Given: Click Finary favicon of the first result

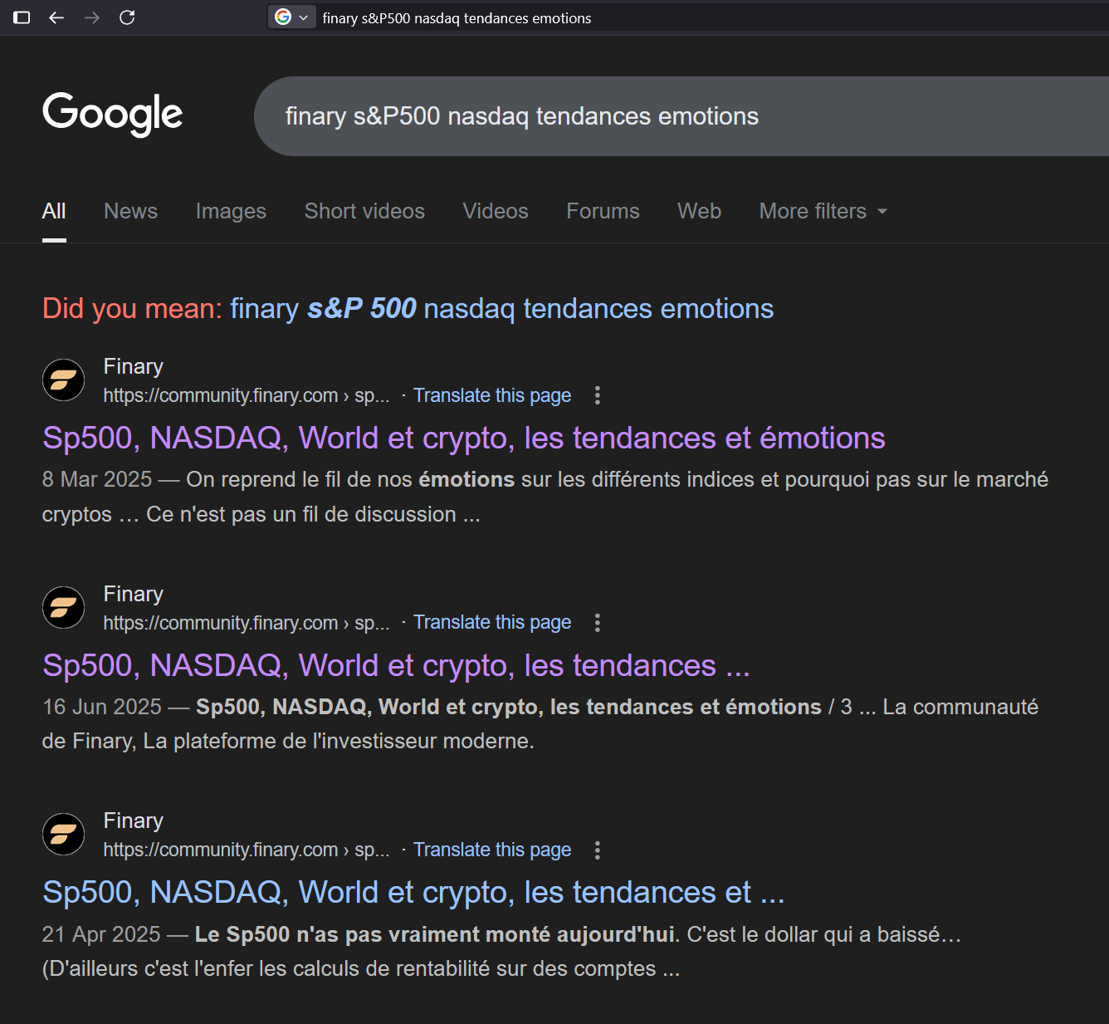Looking at the screenshot, I should tap(64, 380).
